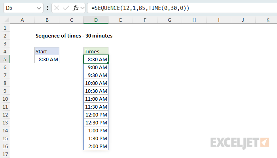Select row 6 header
Screen dimensions: 277x158
coord(5,68)
